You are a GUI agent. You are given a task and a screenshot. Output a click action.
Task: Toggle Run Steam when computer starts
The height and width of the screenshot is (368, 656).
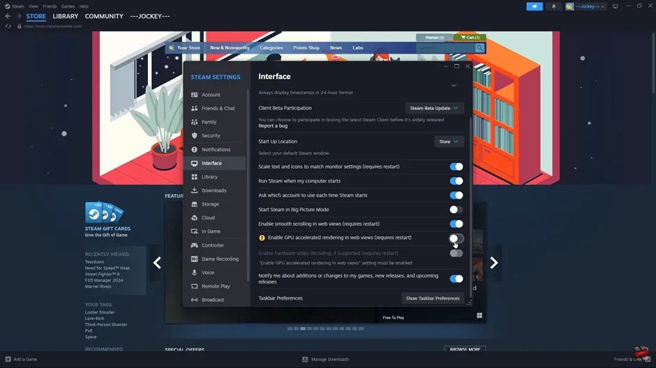coord(456,181)
